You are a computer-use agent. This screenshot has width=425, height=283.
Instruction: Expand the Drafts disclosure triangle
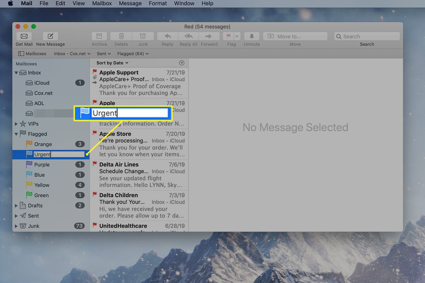16,206
